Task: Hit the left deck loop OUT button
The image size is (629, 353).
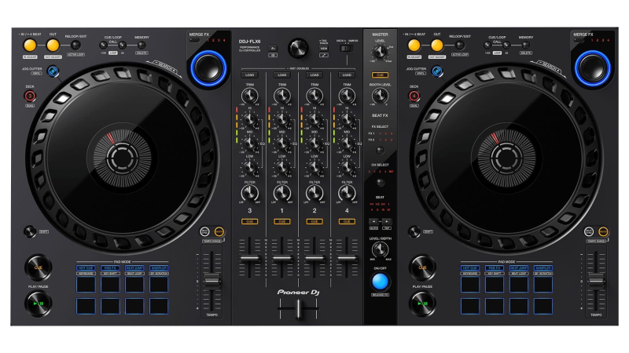Action: click(x=53, y=45)
